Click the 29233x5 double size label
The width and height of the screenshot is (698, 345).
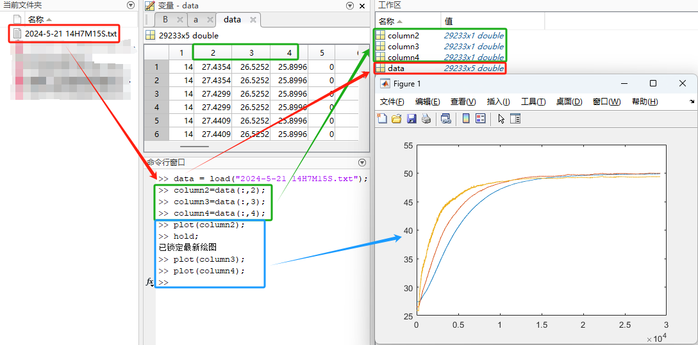coord(188,36)
